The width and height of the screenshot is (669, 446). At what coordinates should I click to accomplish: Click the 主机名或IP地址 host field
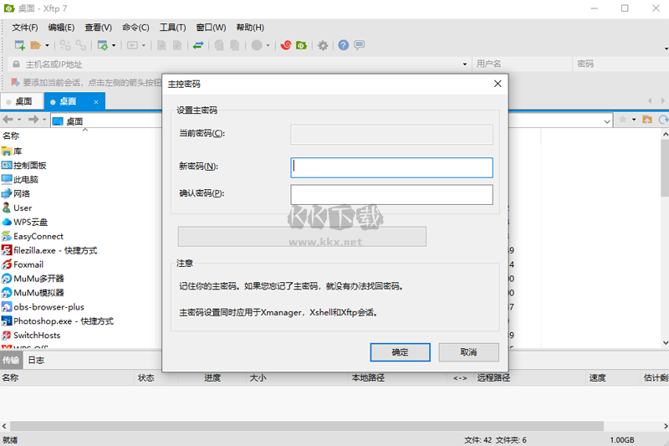(x=241, y=64)
